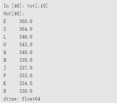Select the index label O
This screenshot has width=117, height=103.
(x=5, y=45)
